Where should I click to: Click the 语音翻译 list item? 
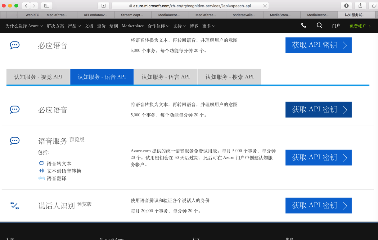pos(56,178)
